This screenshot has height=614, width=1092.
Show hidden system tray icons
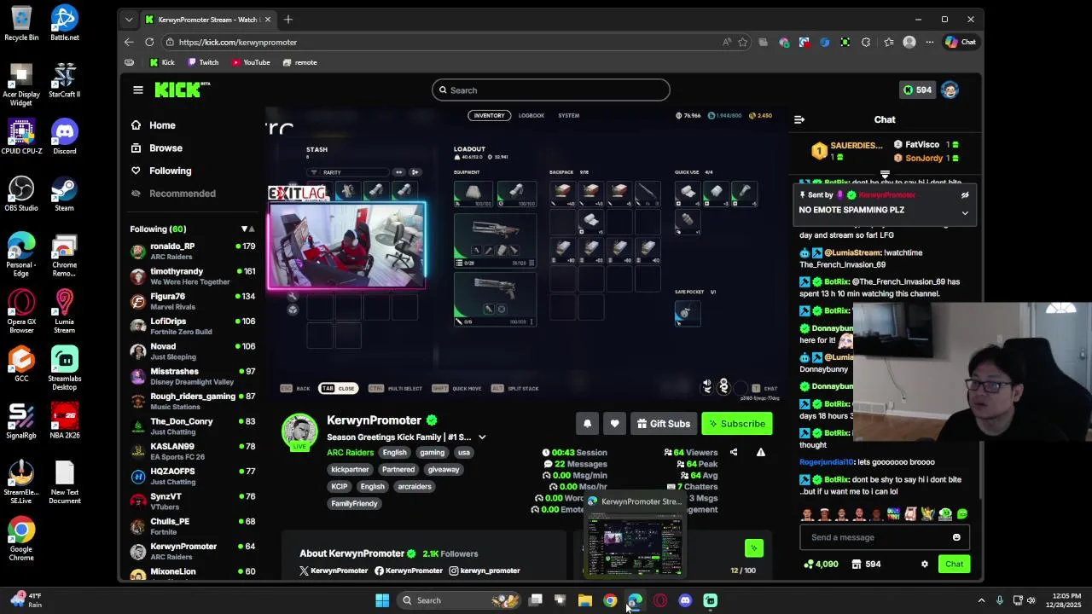coord(981,600)
